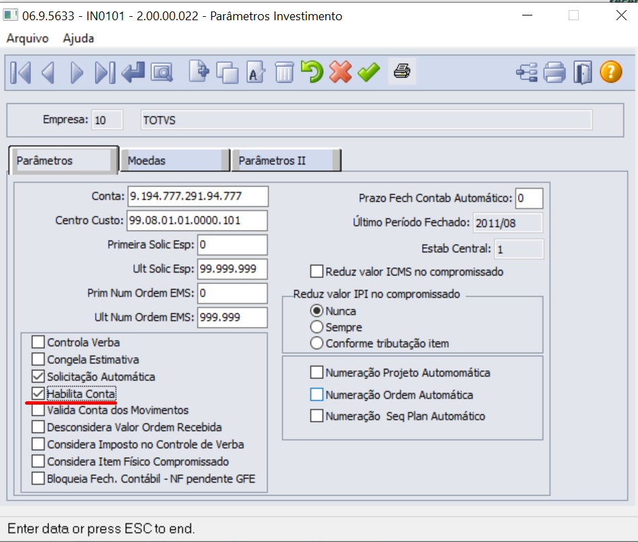Enable Numeração Ordem Automática checkbox
Screen dimensions: 638x542
click(x=316, y=395)
